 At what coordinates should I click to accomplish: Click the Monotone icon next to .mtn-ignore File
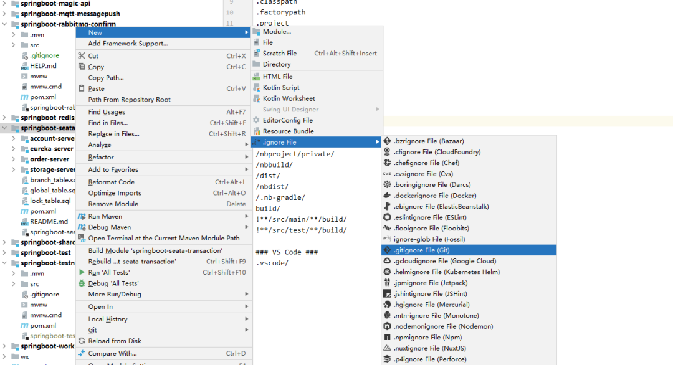387,316
